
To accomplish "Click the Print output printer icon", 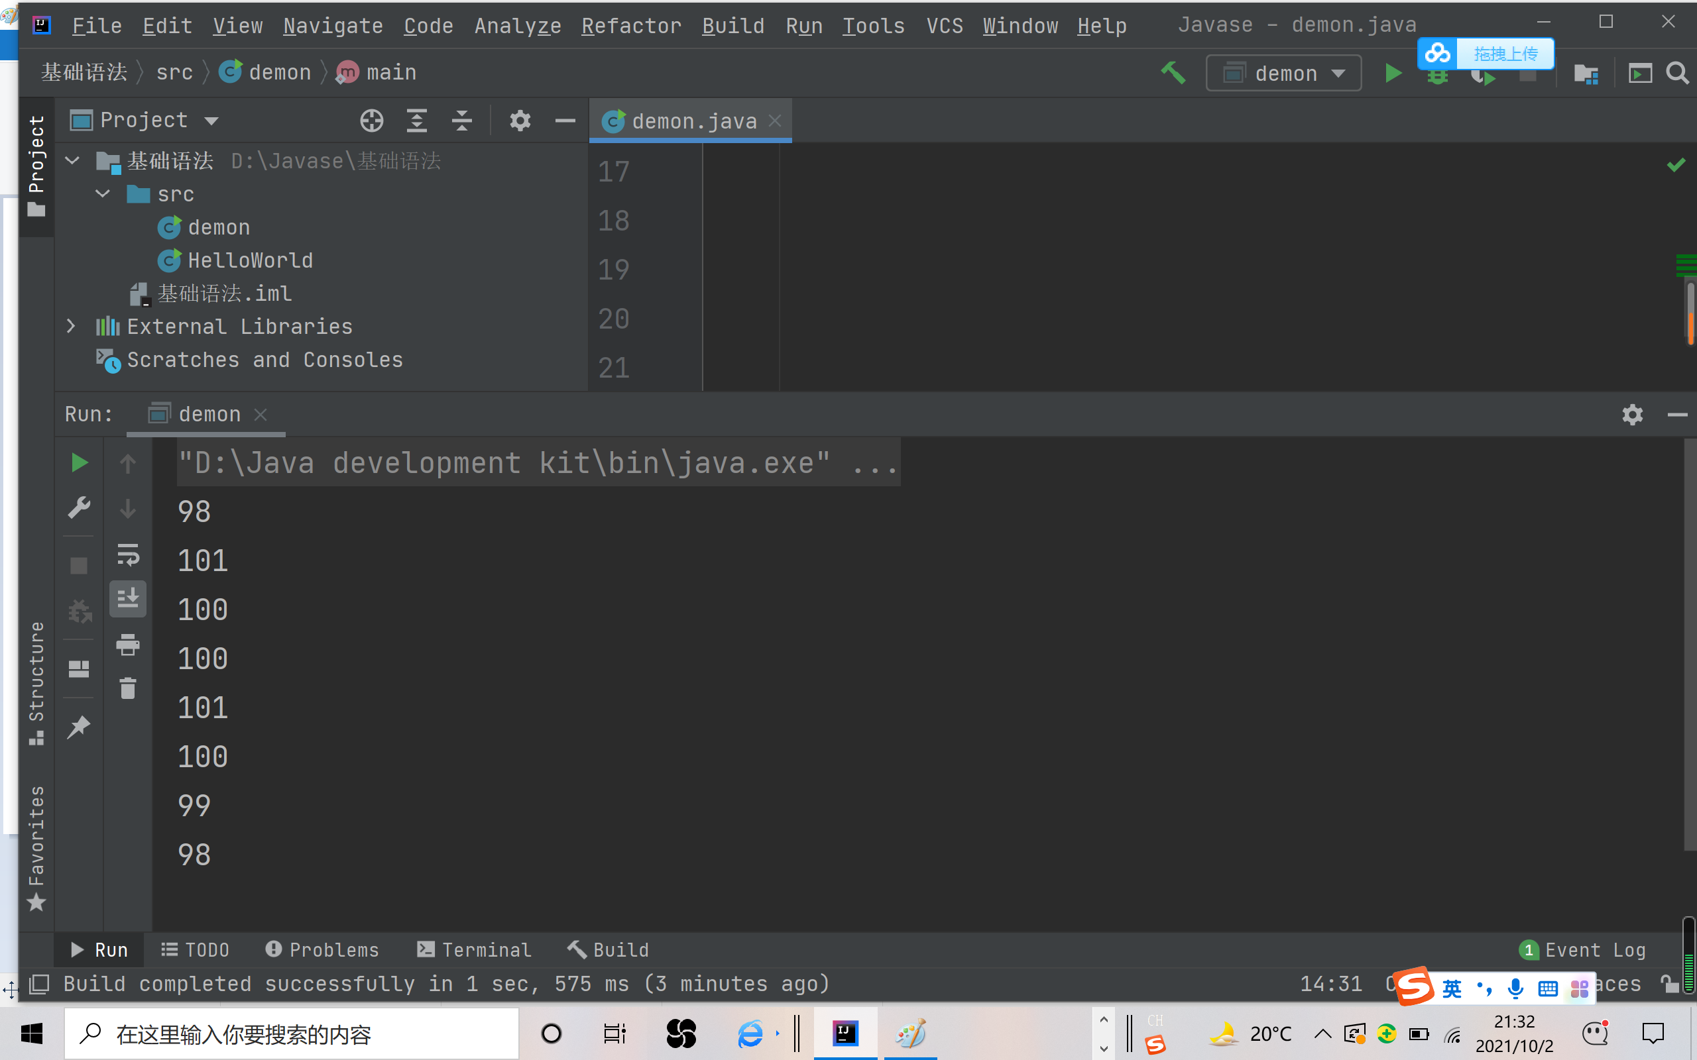I will click(128, 644).
